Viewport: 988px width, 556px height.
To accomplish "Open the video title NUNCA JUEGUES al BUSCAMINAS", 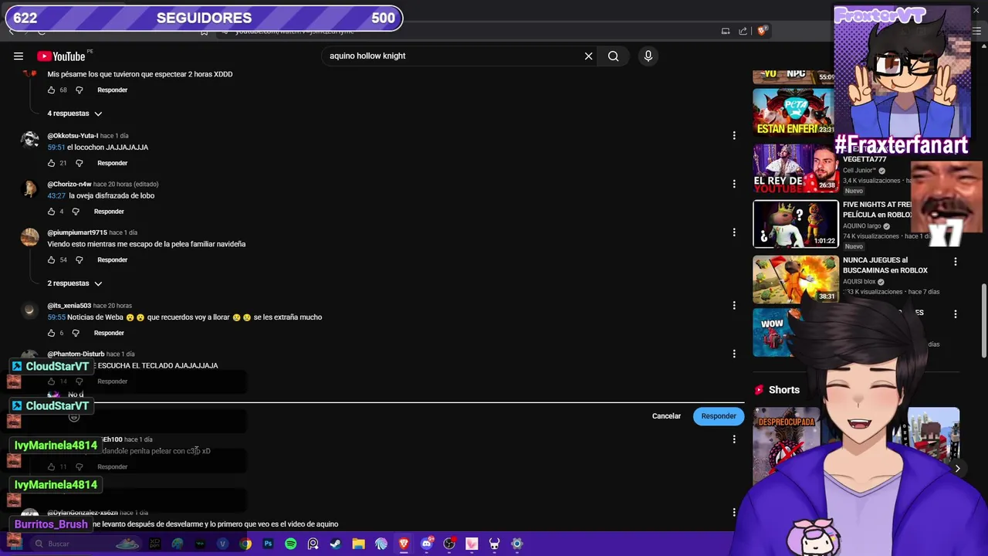I will click(x=885, y=266).
